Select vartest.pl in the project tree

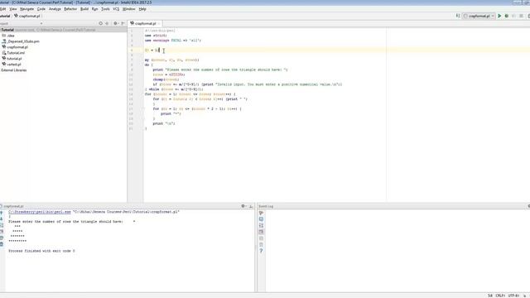12,65
